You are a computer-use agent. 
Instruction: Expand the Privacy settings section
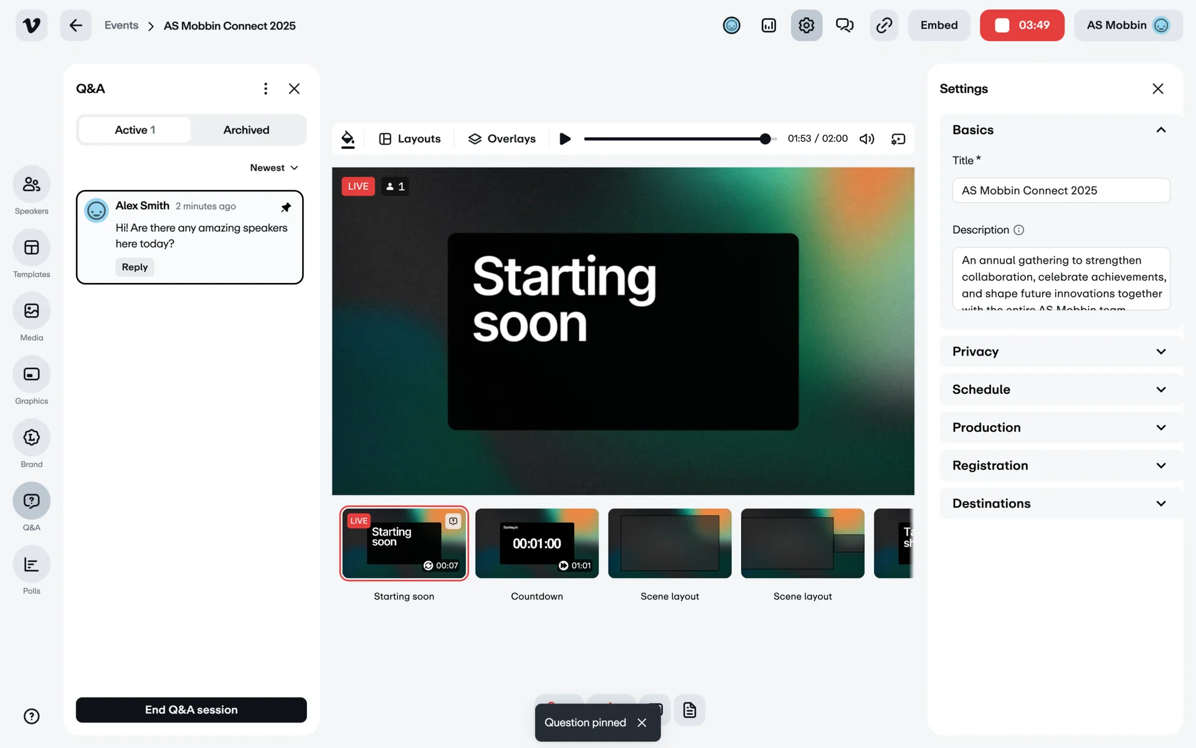(1059, 352)
